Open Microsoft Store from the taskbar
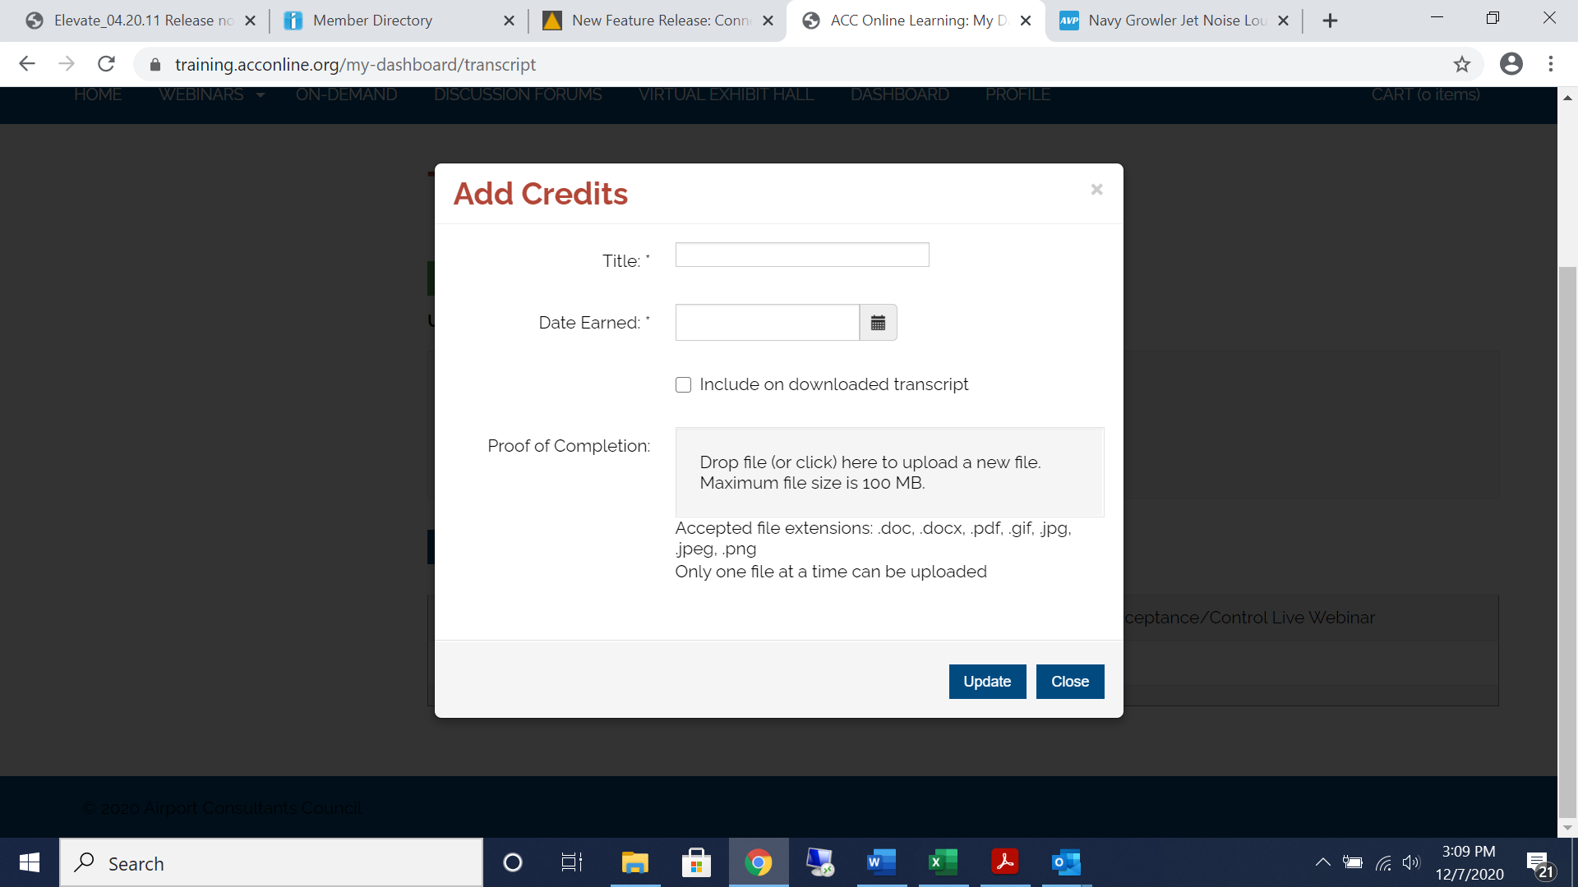The image size is (1578, 887). 696,862
